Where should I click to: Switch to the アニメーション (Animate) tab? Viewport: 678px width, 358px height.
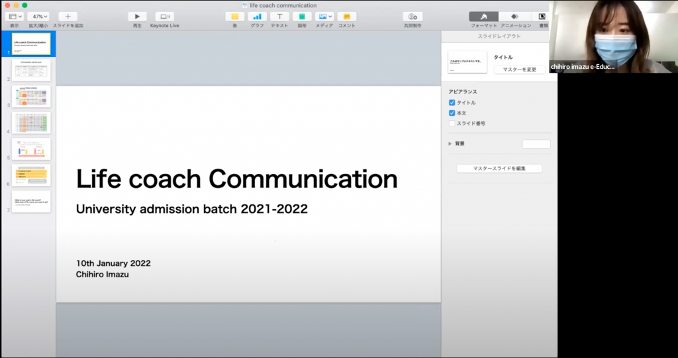(x=515, y=17)
